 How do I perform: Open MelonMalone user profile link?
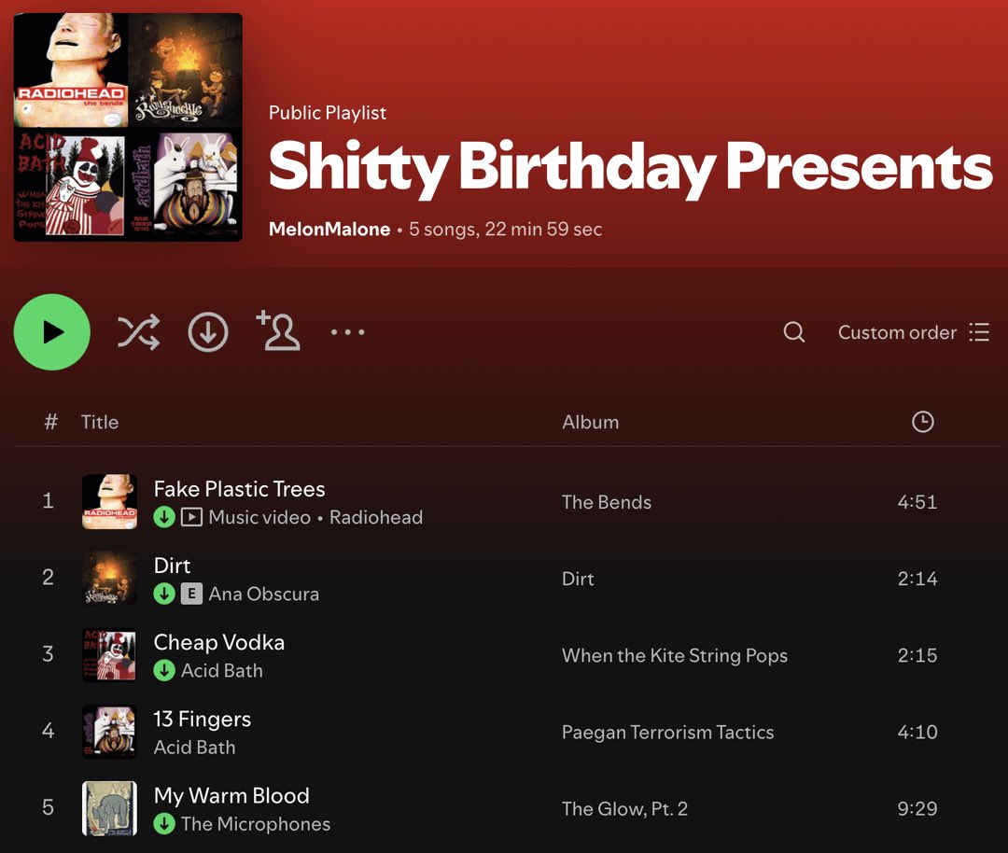pyautogui.click(x=329, y=229)
